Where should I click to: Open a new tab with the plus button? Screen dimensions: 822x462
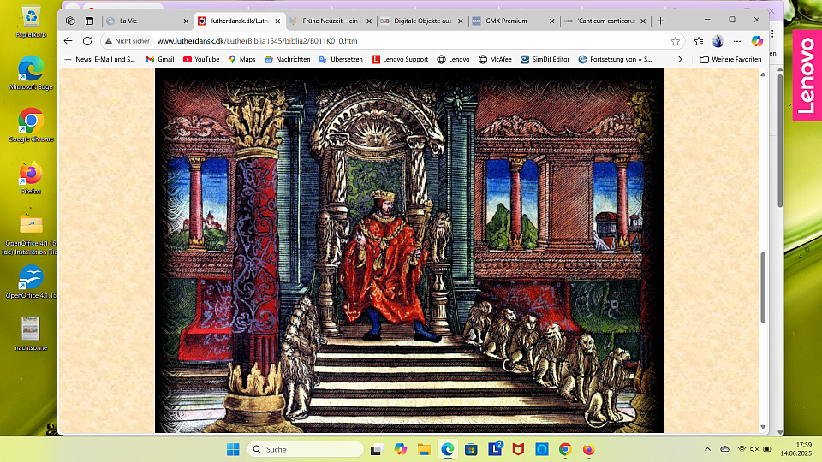(x=660, y=21)
